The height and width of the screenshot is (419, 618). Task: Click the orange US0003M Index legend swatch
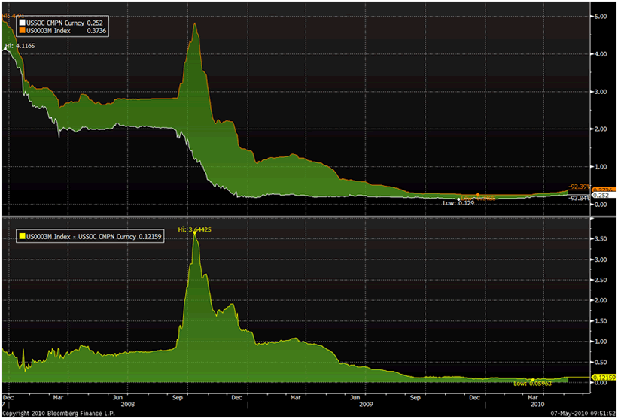(23, 30)
